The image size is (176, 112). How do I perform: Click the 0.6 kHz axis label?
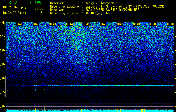(2, 106)
